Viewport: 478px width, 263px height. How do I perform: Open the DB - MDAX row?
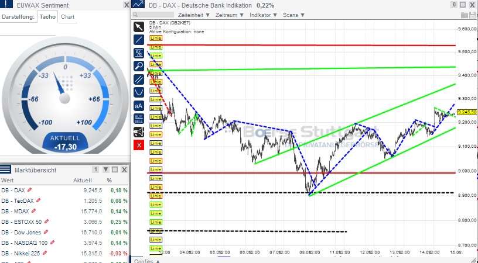click(64, 212)
